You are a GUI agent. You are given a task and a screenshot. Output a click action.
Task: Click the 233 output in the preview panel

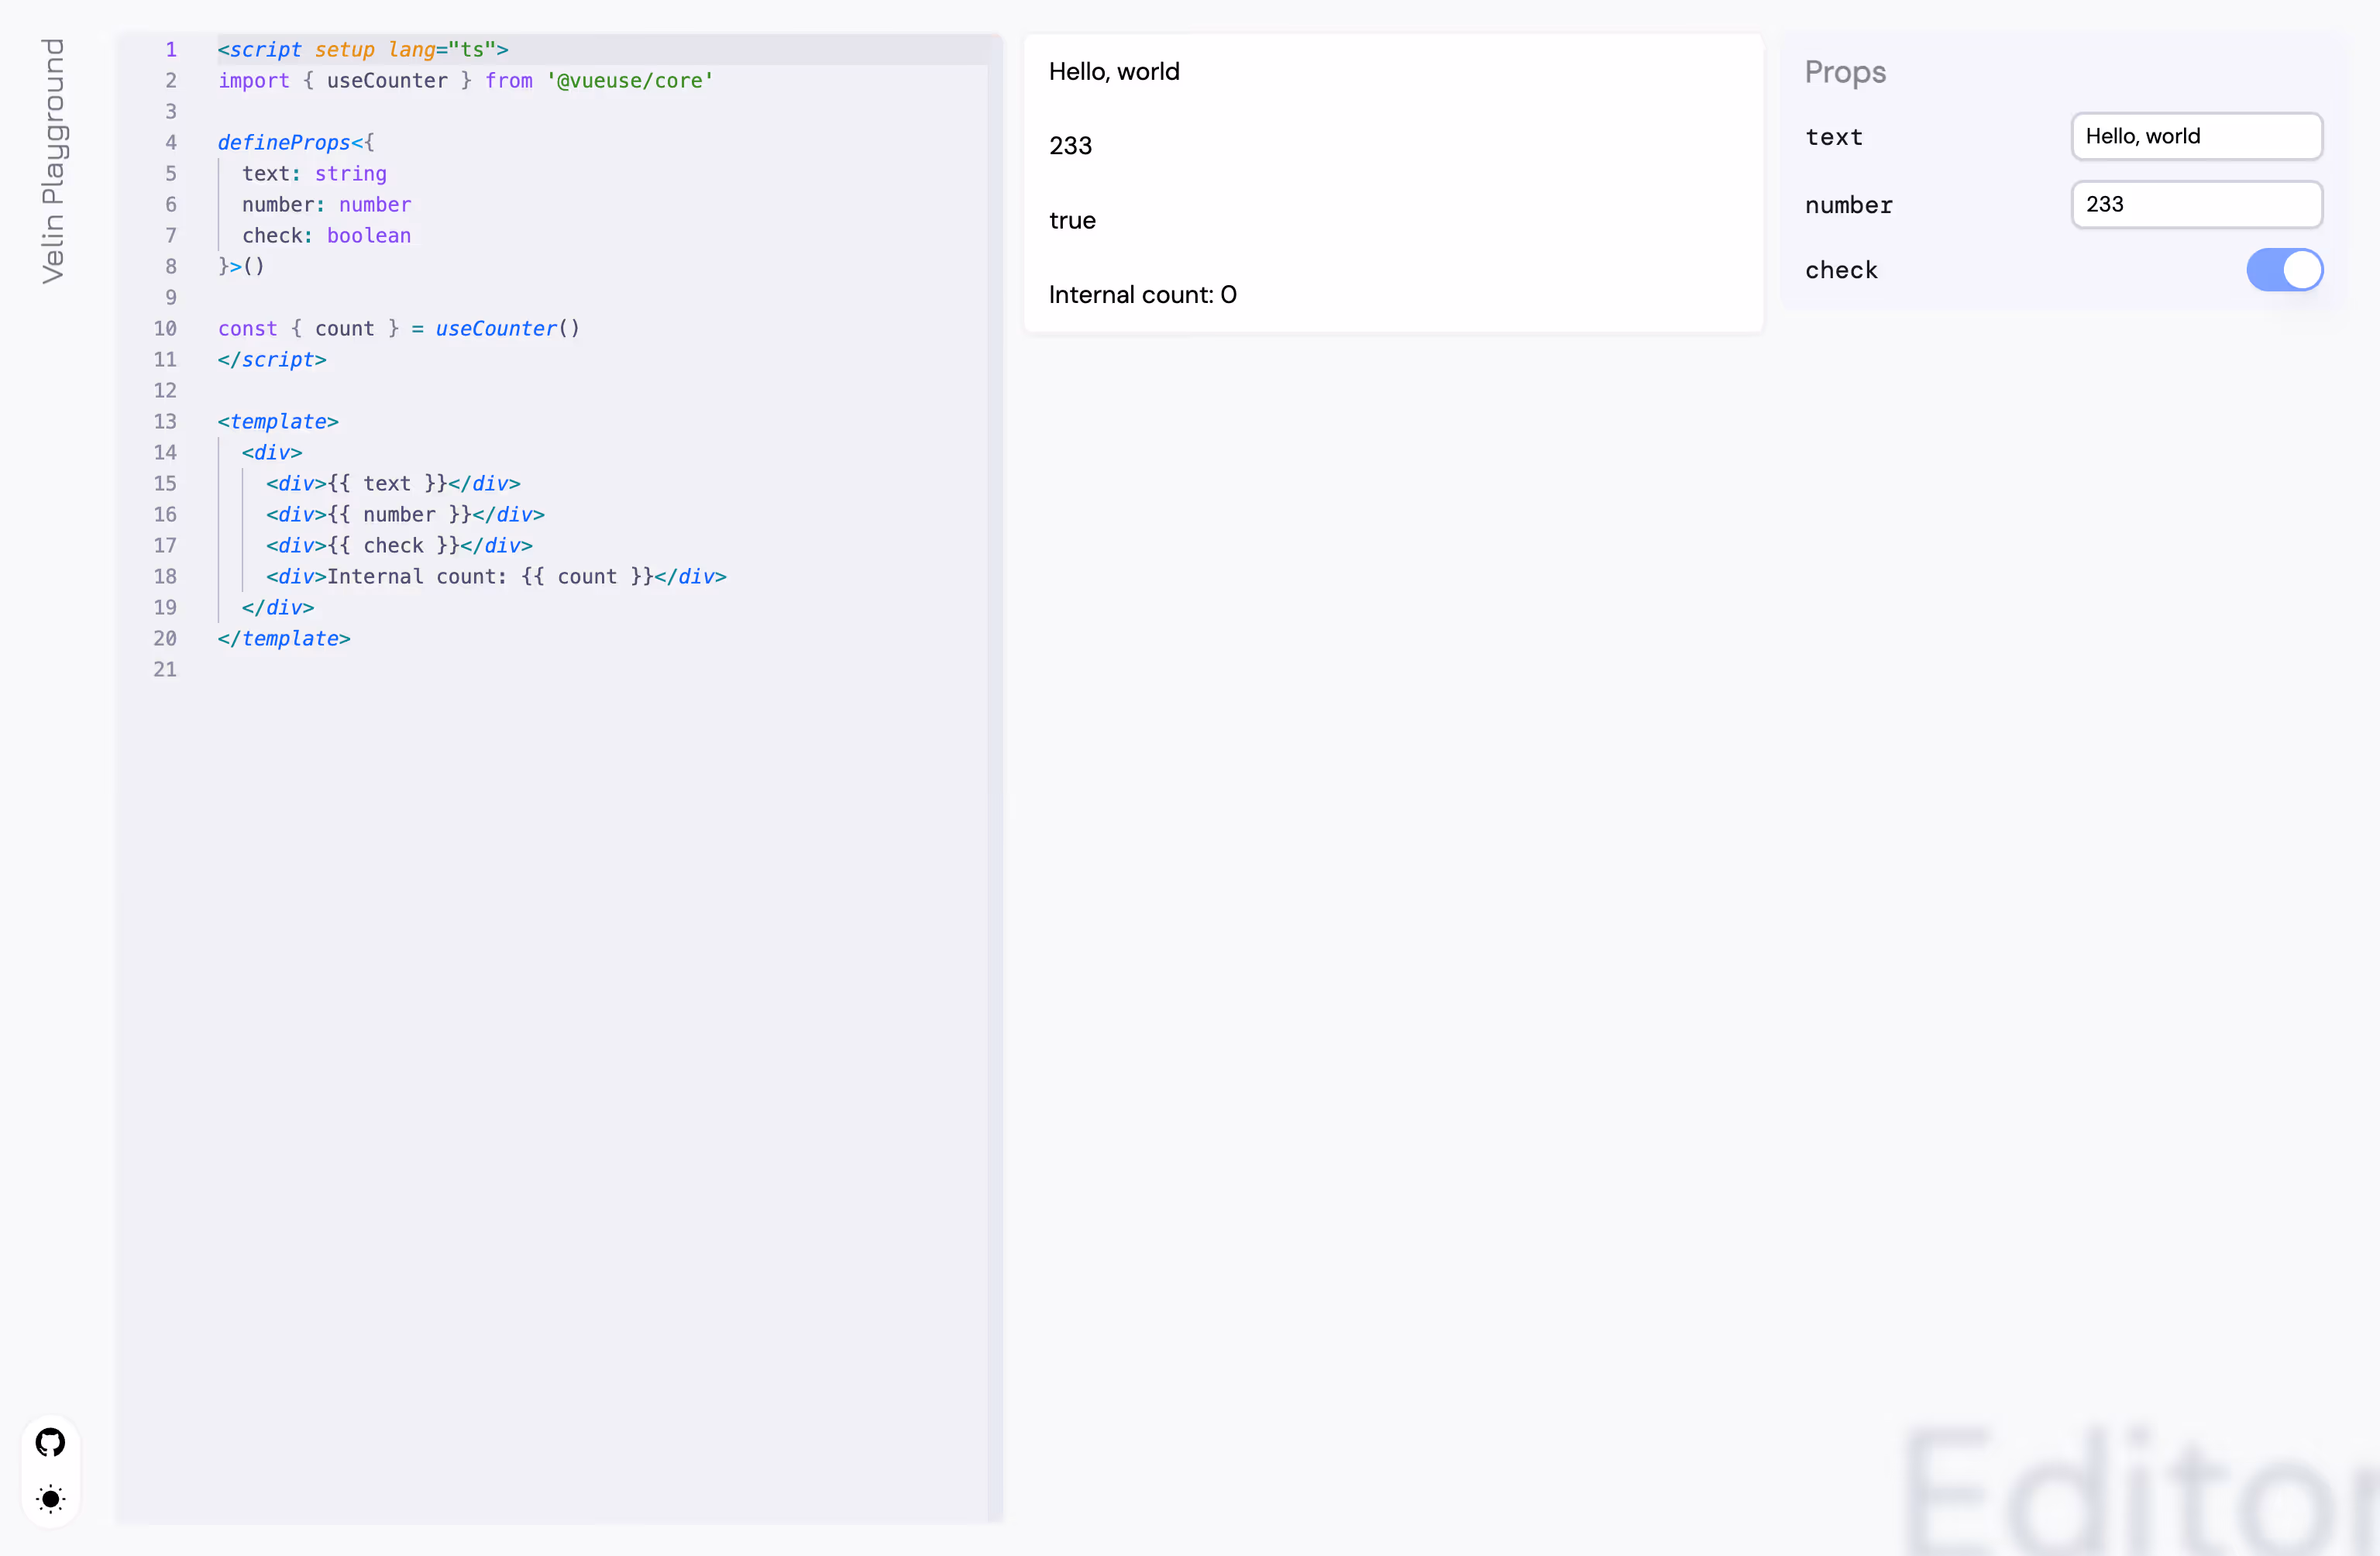1070,145
